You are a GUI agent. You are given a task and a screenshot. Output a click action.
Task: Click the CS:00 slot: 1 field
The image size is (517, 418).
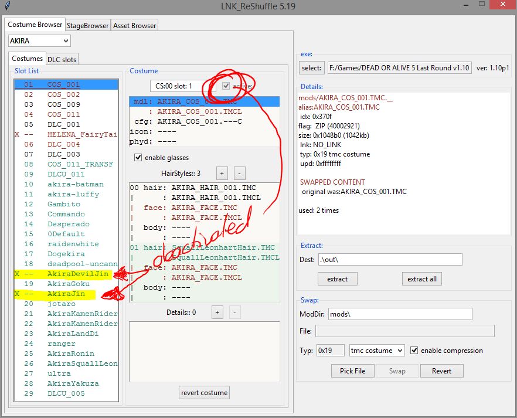coord(183,86)
